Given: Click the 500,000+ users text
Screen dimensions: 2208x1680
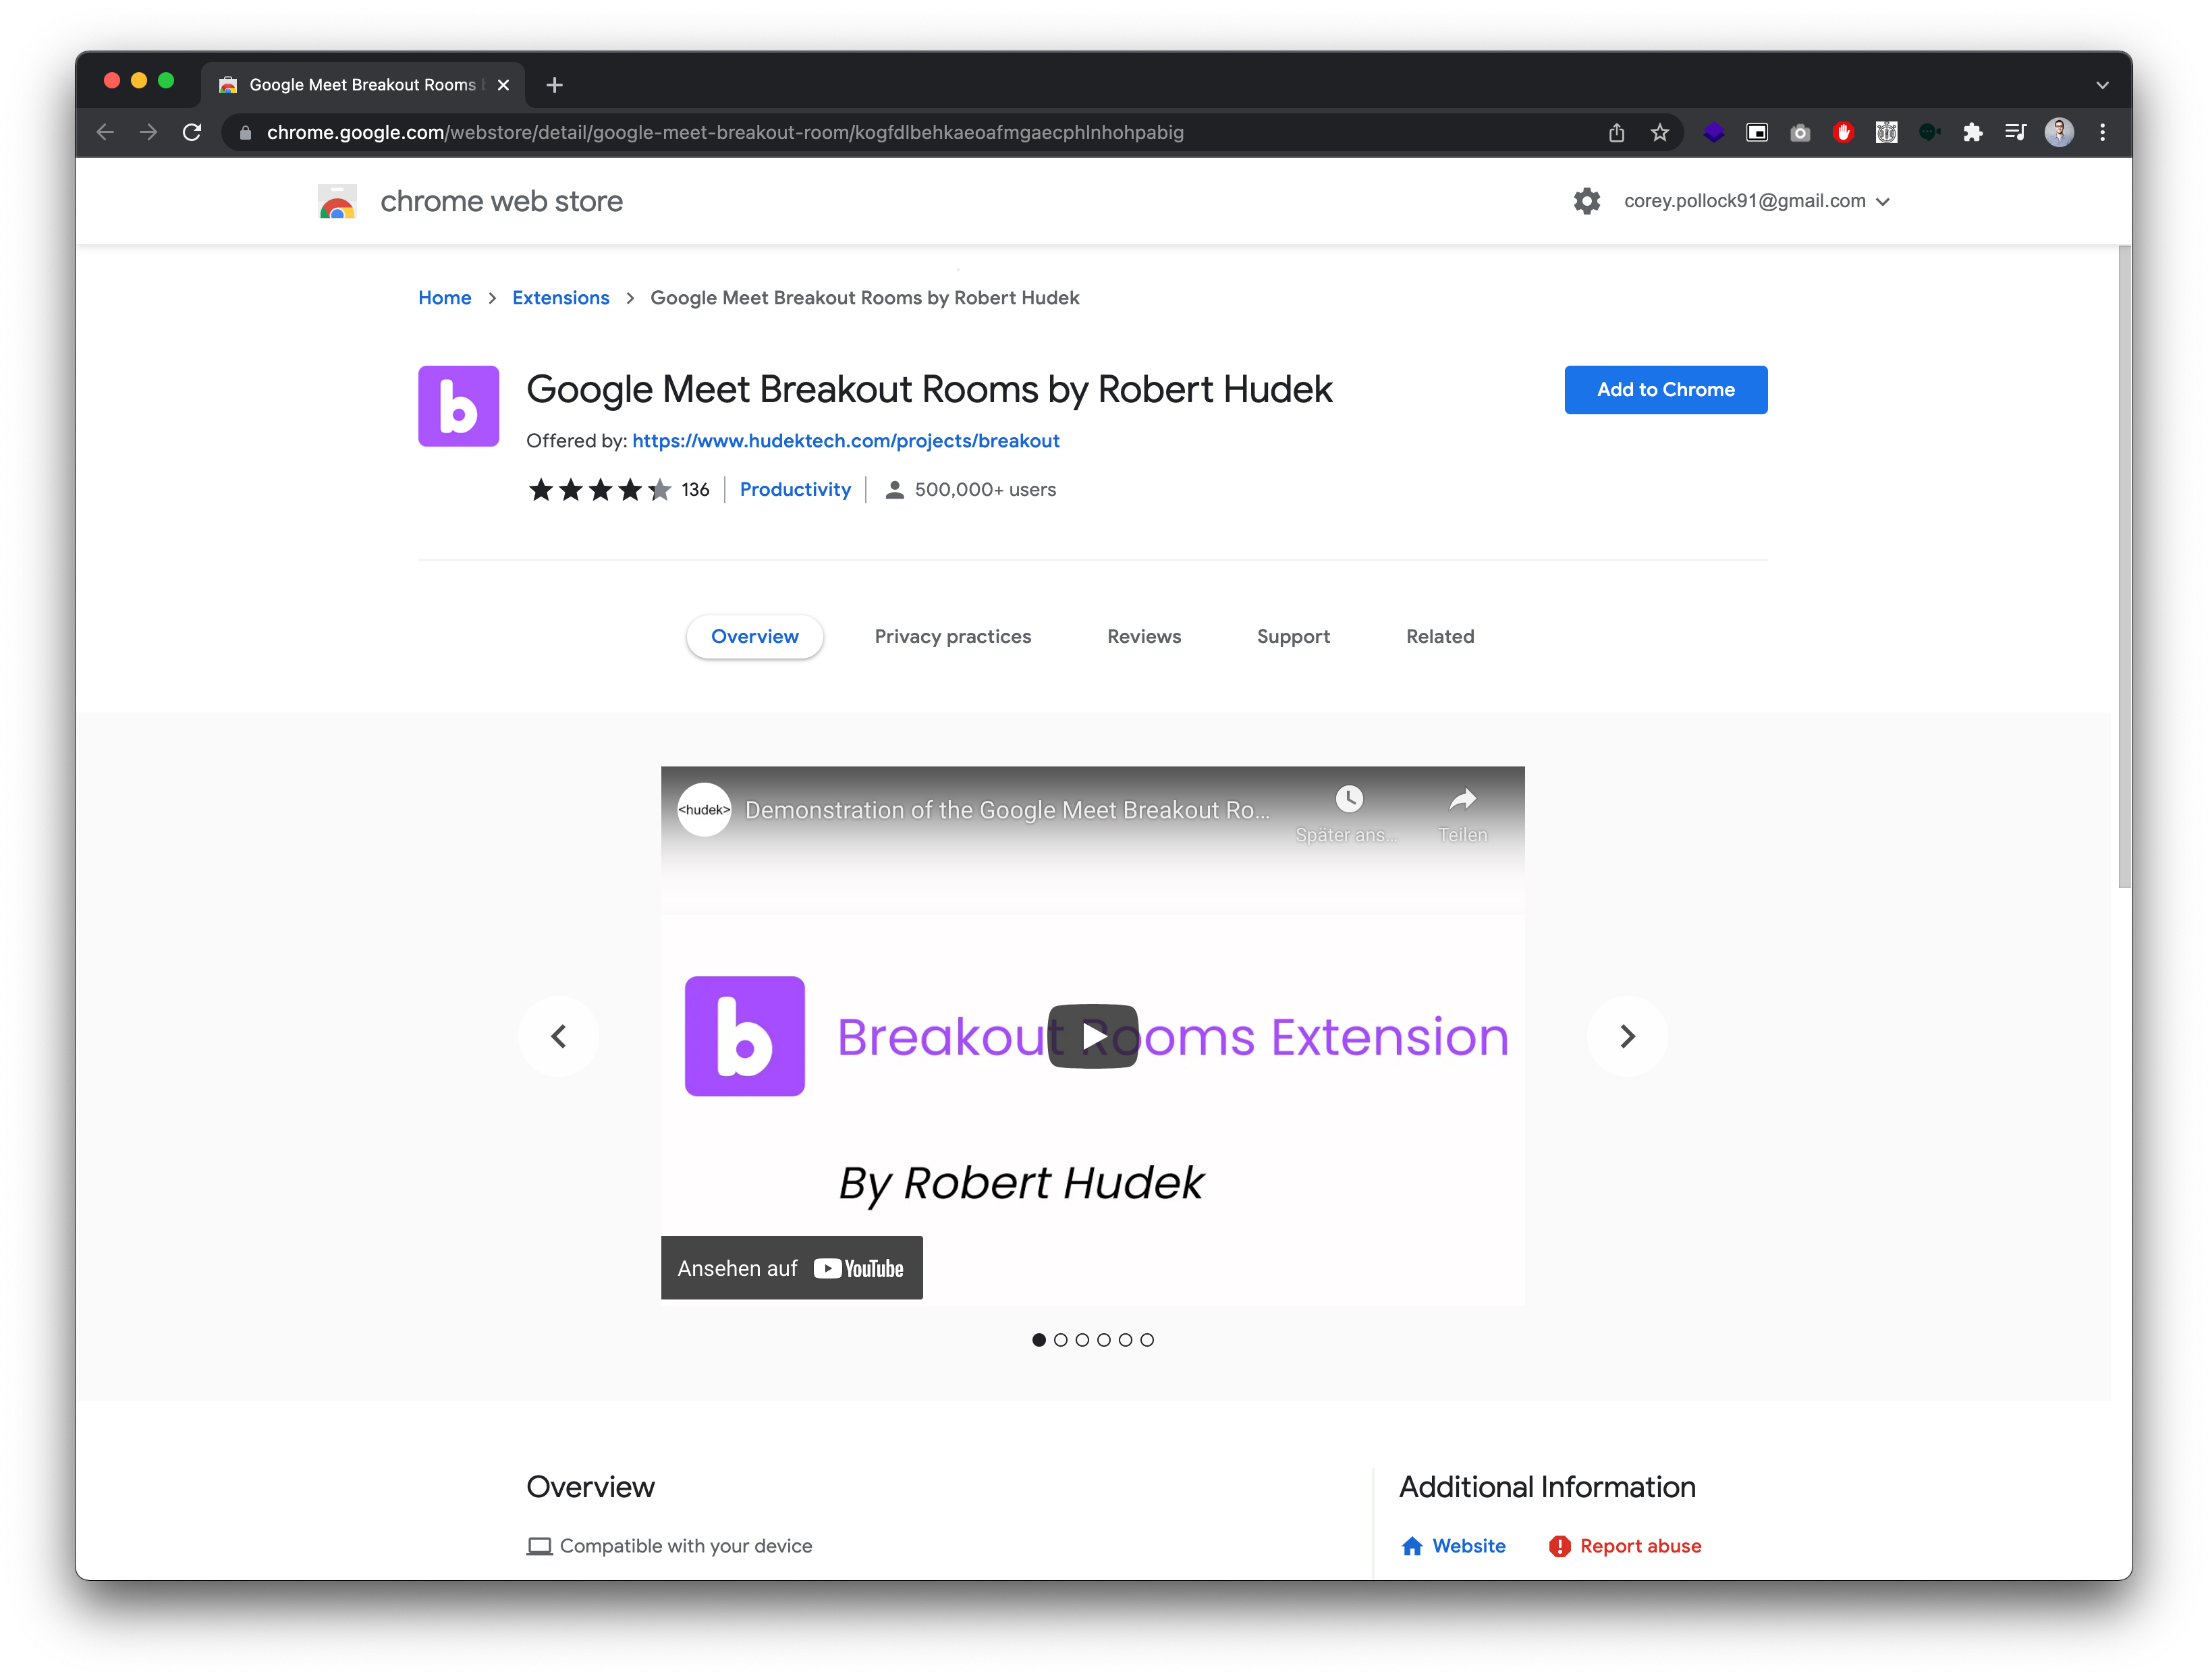Looking at the screenshot, I should point(985,490).
